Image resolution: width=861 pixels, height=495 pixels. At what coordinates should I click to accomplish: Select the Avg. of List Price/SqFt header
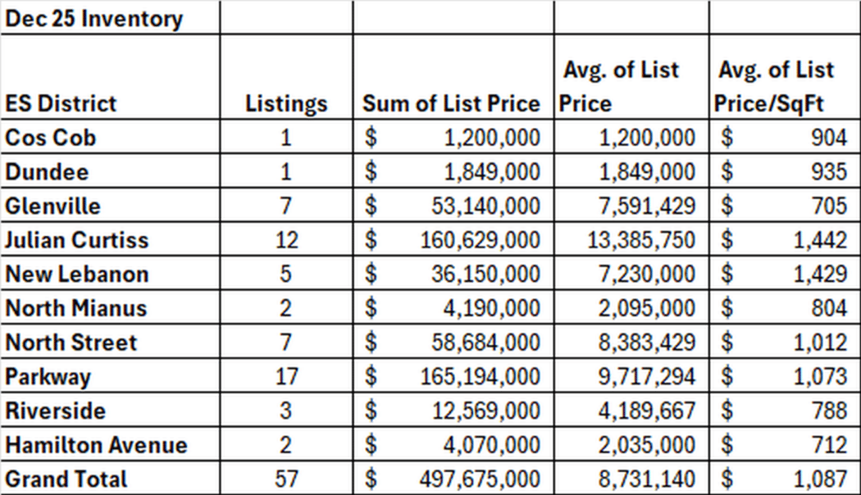tap(776, 87)
